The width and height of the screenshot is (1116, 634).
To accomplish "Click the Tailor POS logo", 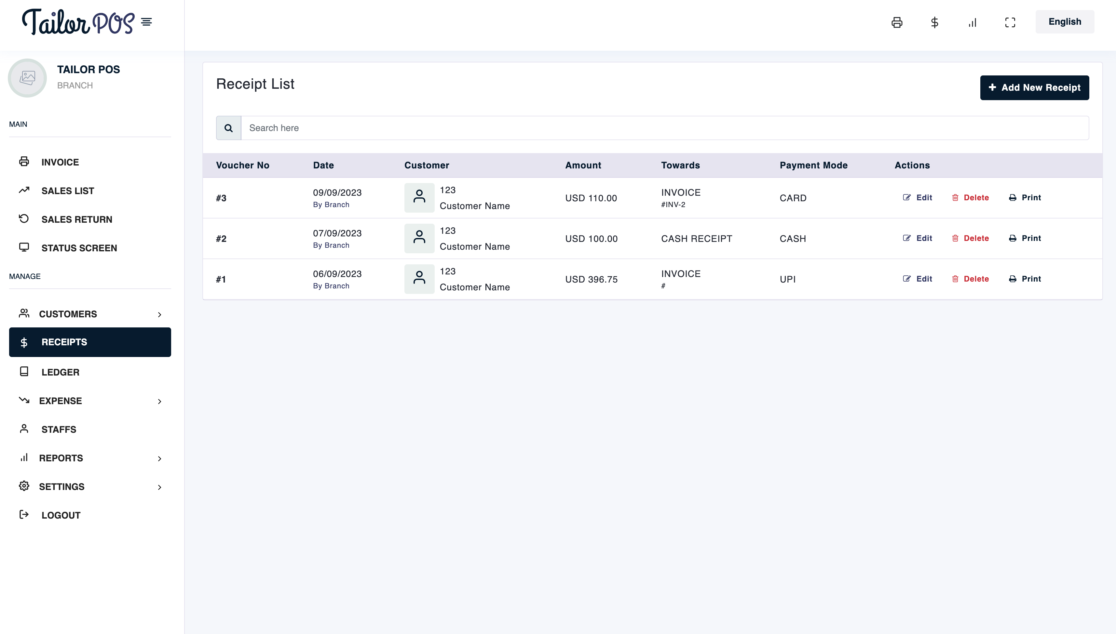I will point(78,22).
